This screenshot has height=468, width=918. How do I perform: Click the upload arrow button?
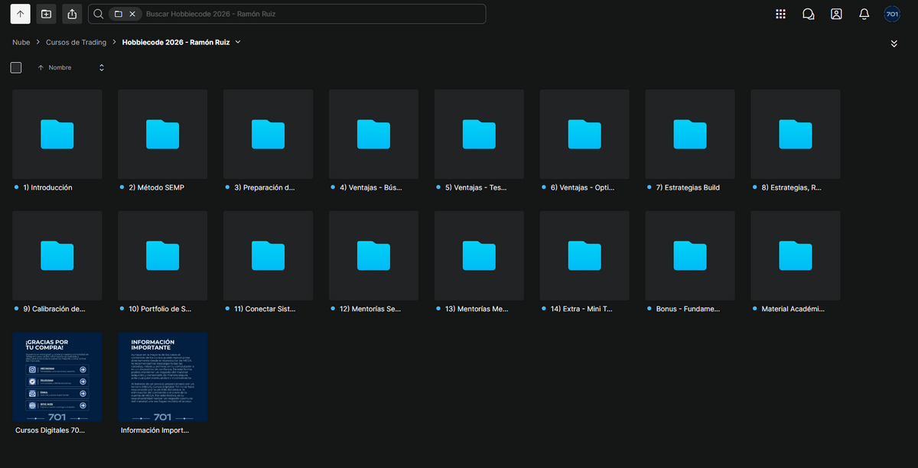click(21, 14)
